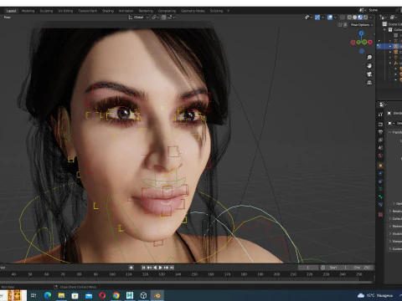The width and height of the screenshot is (402, 301).
Task: Play animation in the timeline
Action: click(x=160, y=268)
